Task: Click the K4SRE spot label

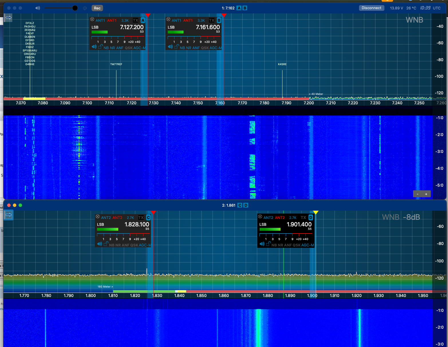Action: tap(282, 64)
